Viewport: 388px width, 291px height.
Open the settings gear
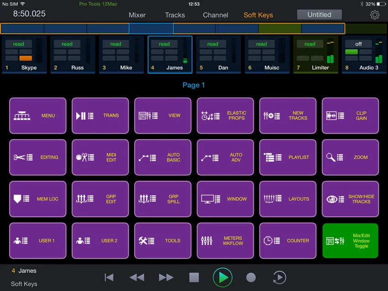click(x=375, y=15)
